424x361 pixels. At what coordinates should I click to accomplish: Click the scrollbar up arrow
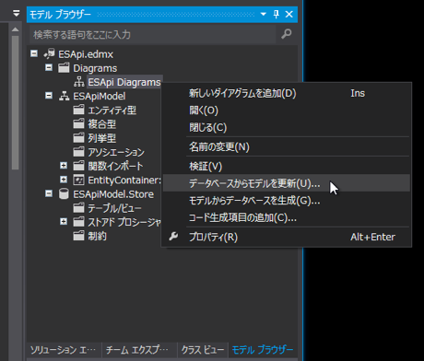(16, 29)
